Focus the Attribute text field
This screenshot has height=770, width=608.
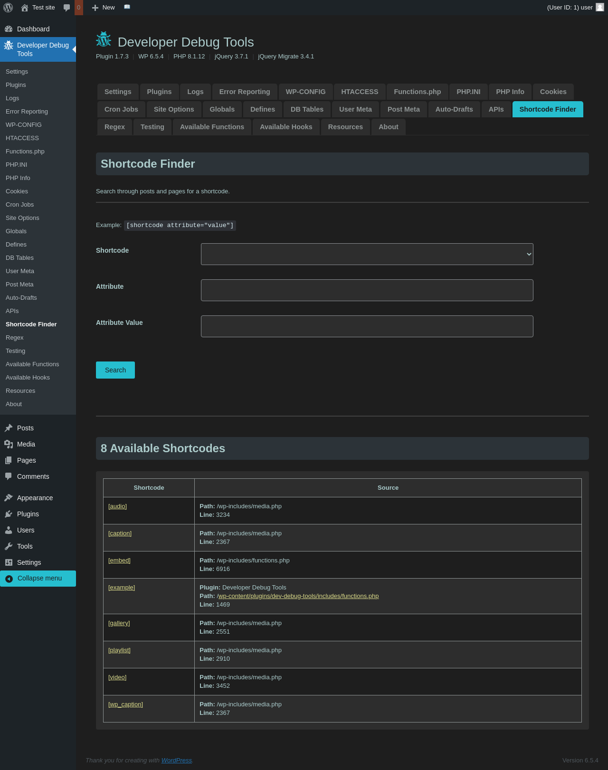[367, 290]
